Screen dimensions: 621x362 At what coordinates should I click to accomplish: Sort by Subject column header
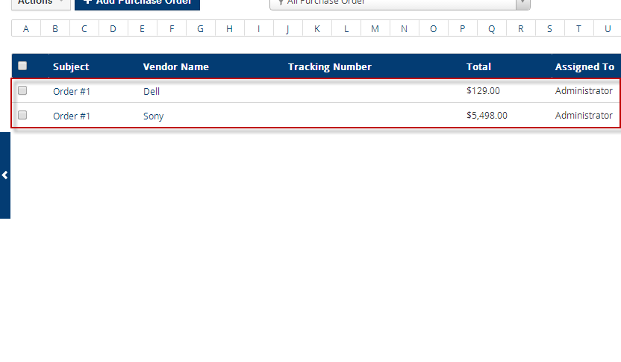pos(71,66)
